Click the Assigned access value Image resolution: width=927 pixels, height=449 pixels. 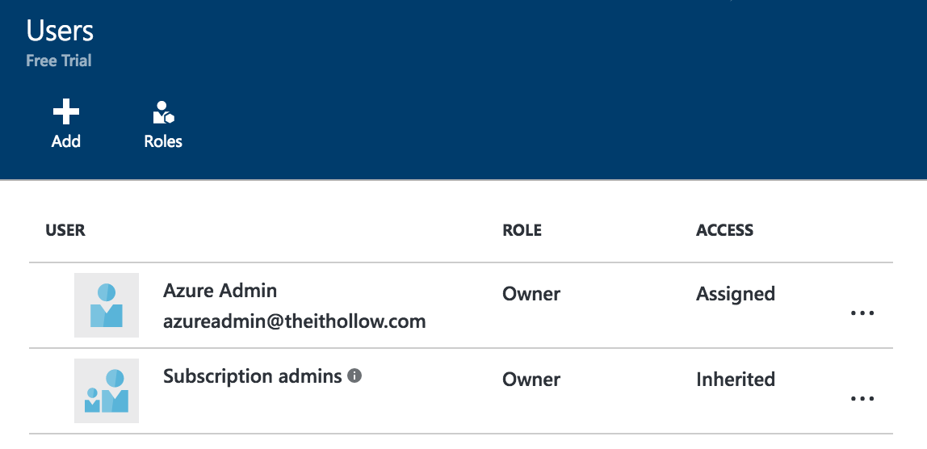pos(735,294)
